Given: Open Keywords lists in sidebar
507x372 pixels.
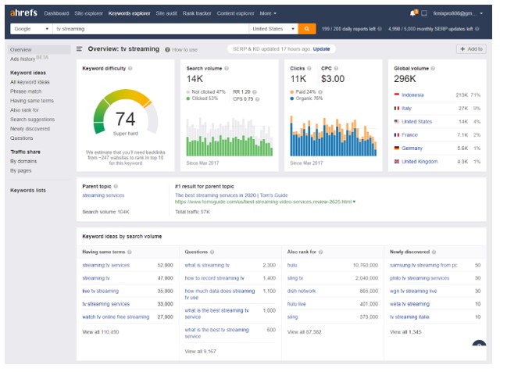Looking at the screenshot, I should (x=28, y=190).
